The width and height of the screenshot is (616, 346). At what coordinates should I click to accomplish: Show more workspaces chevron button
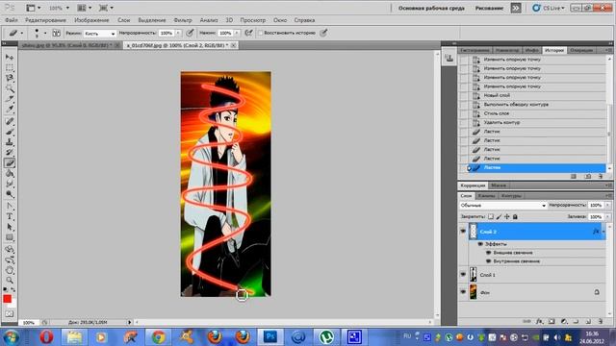coord(516,8)
